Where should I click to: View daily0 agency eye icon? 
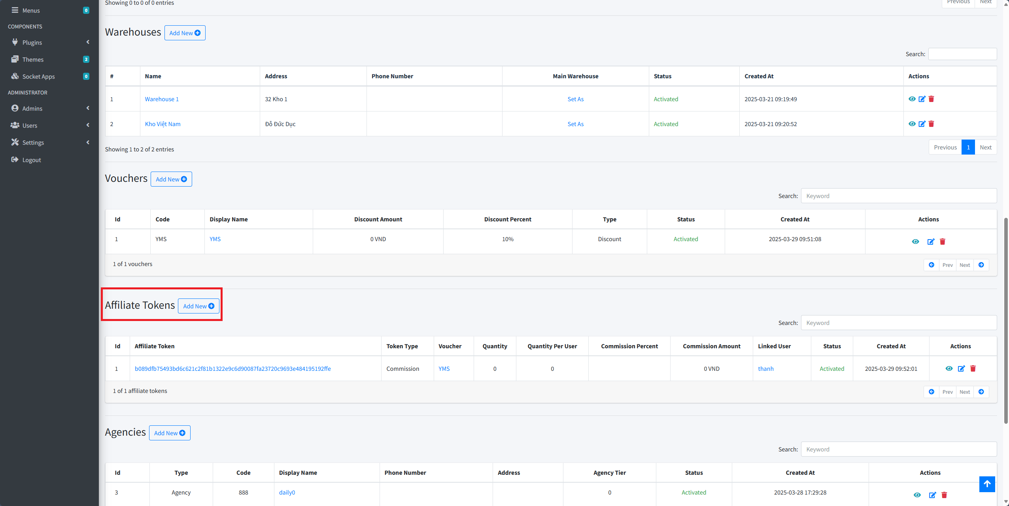pos(917,495)
